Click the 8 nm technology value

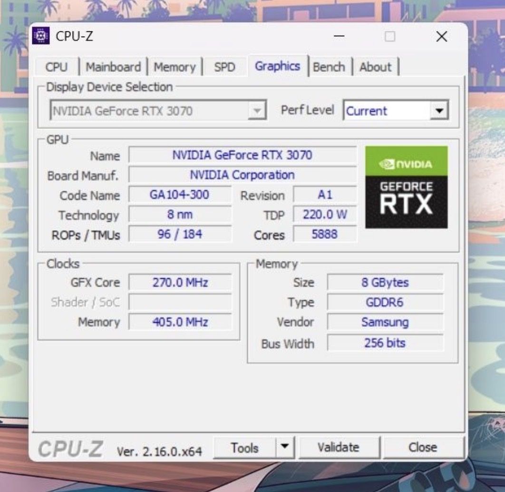(x=180, y=214)
